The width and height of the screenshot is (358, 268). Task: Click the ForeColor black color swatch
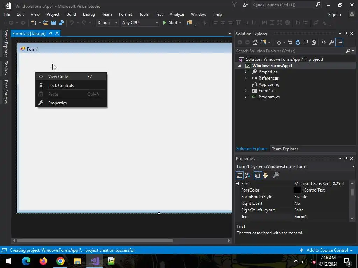[x=297, y=190]
